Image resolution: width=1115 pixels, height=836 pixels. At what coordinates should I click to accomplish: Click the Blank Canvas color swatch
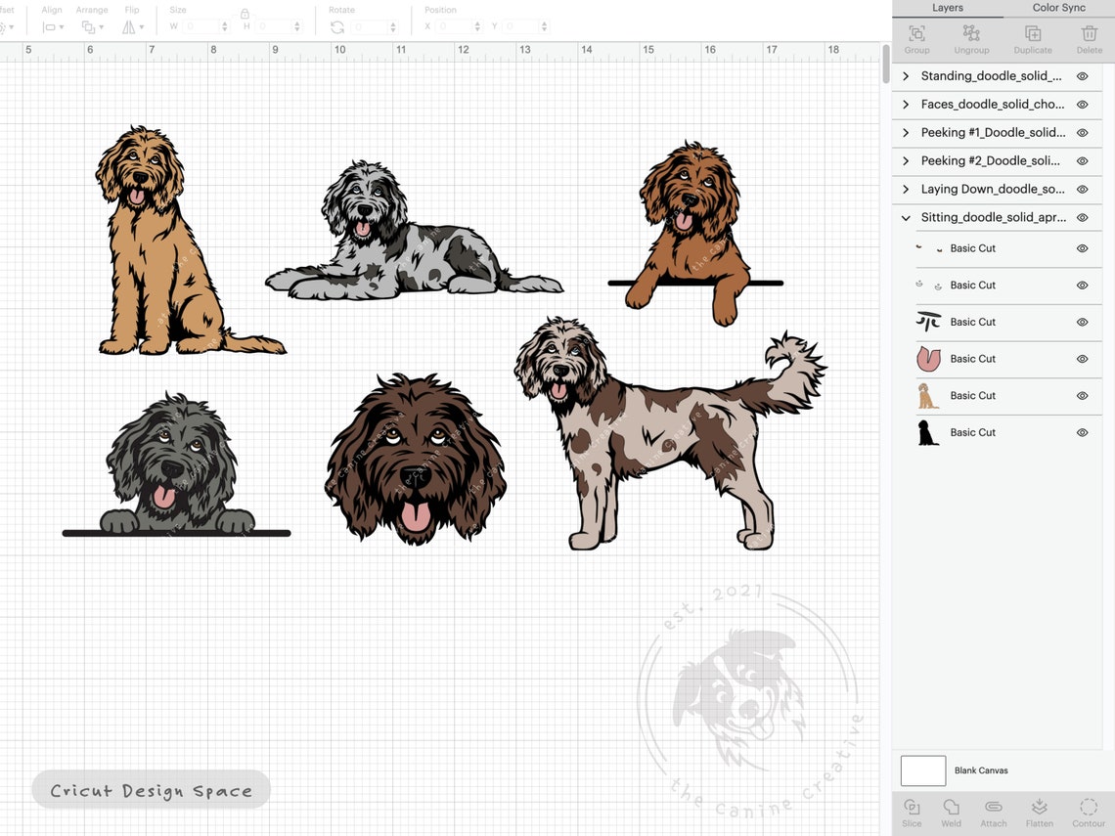tap(922, 770)
